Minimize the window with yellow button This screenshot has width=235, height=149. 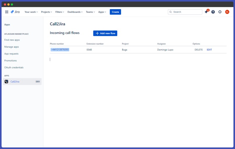[x=8, y=4]
